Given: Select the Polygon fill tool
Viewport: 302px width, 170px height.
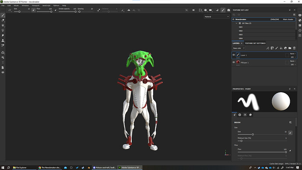Looking at the screenshot, I should [3, 31].
